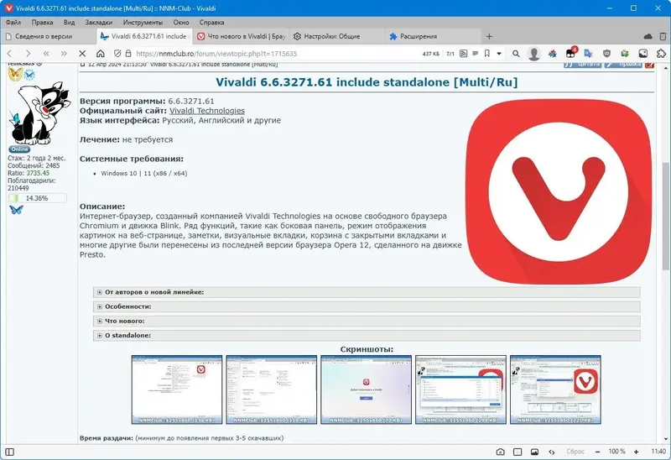The height and width of the screenshot is (460, 671).
Task: Click the rewind history button
Action: tap(46, 54)
